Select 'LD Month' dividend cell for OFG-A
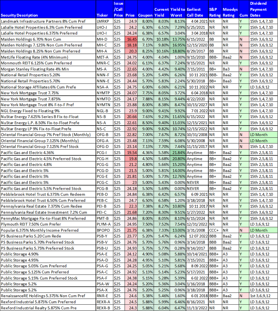The height and width of the screenshot is (311, 278). tap(263, 141)
